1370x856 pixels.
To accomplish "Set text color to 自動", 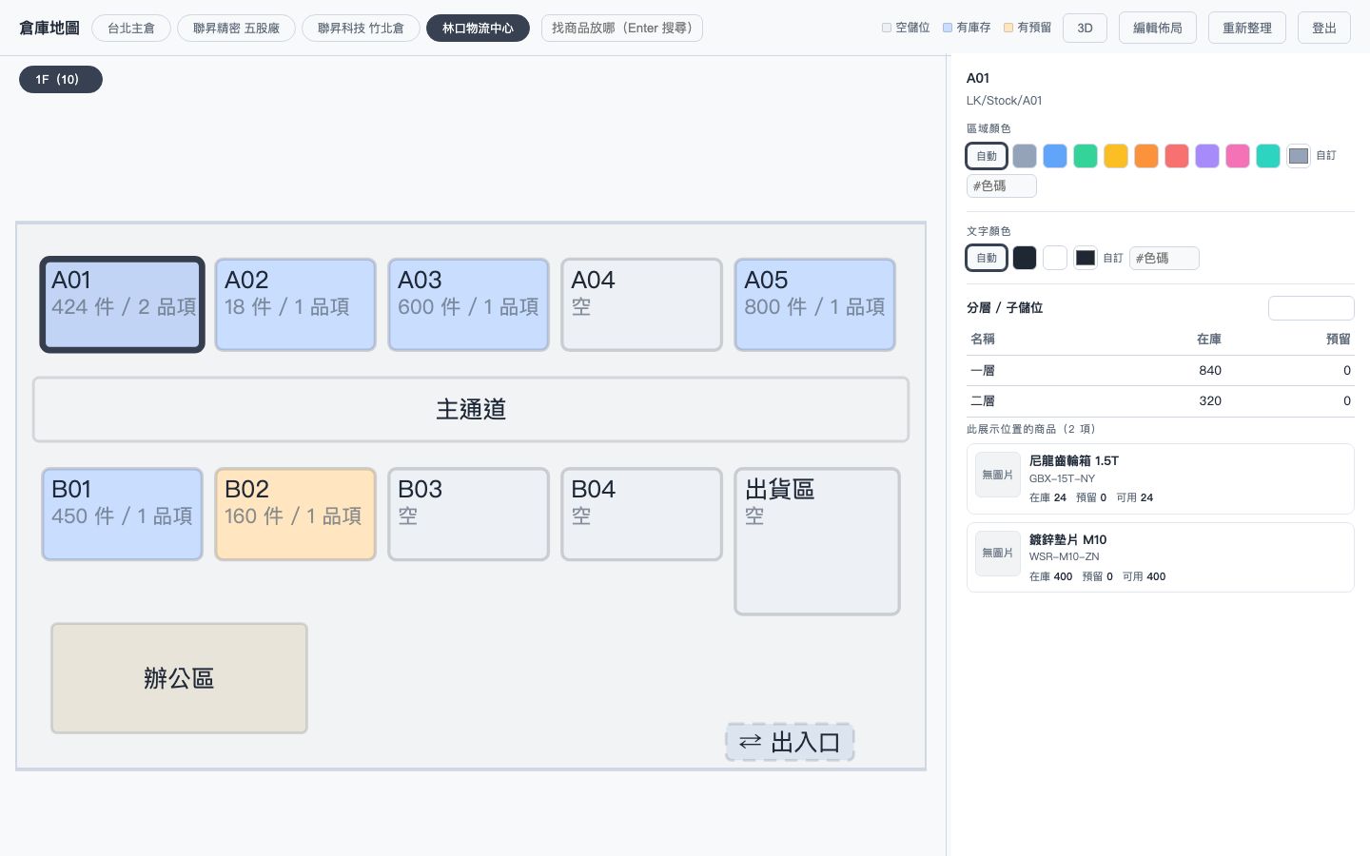I will tap(987, 258).
